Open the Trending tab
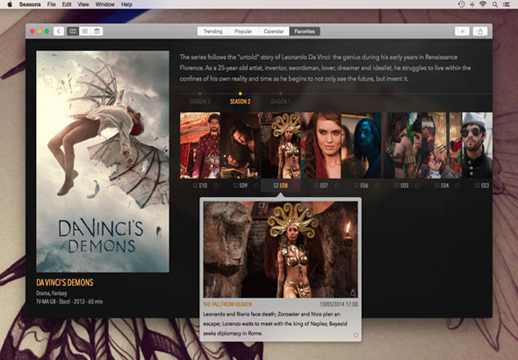Image resolution: width=518 pixels, height=360 pixels. click(x=212, y=32)
